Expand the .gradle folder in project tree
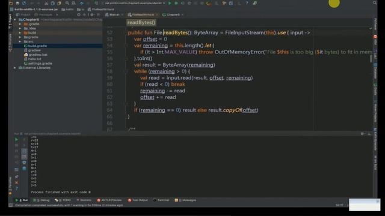 point(20,24)
